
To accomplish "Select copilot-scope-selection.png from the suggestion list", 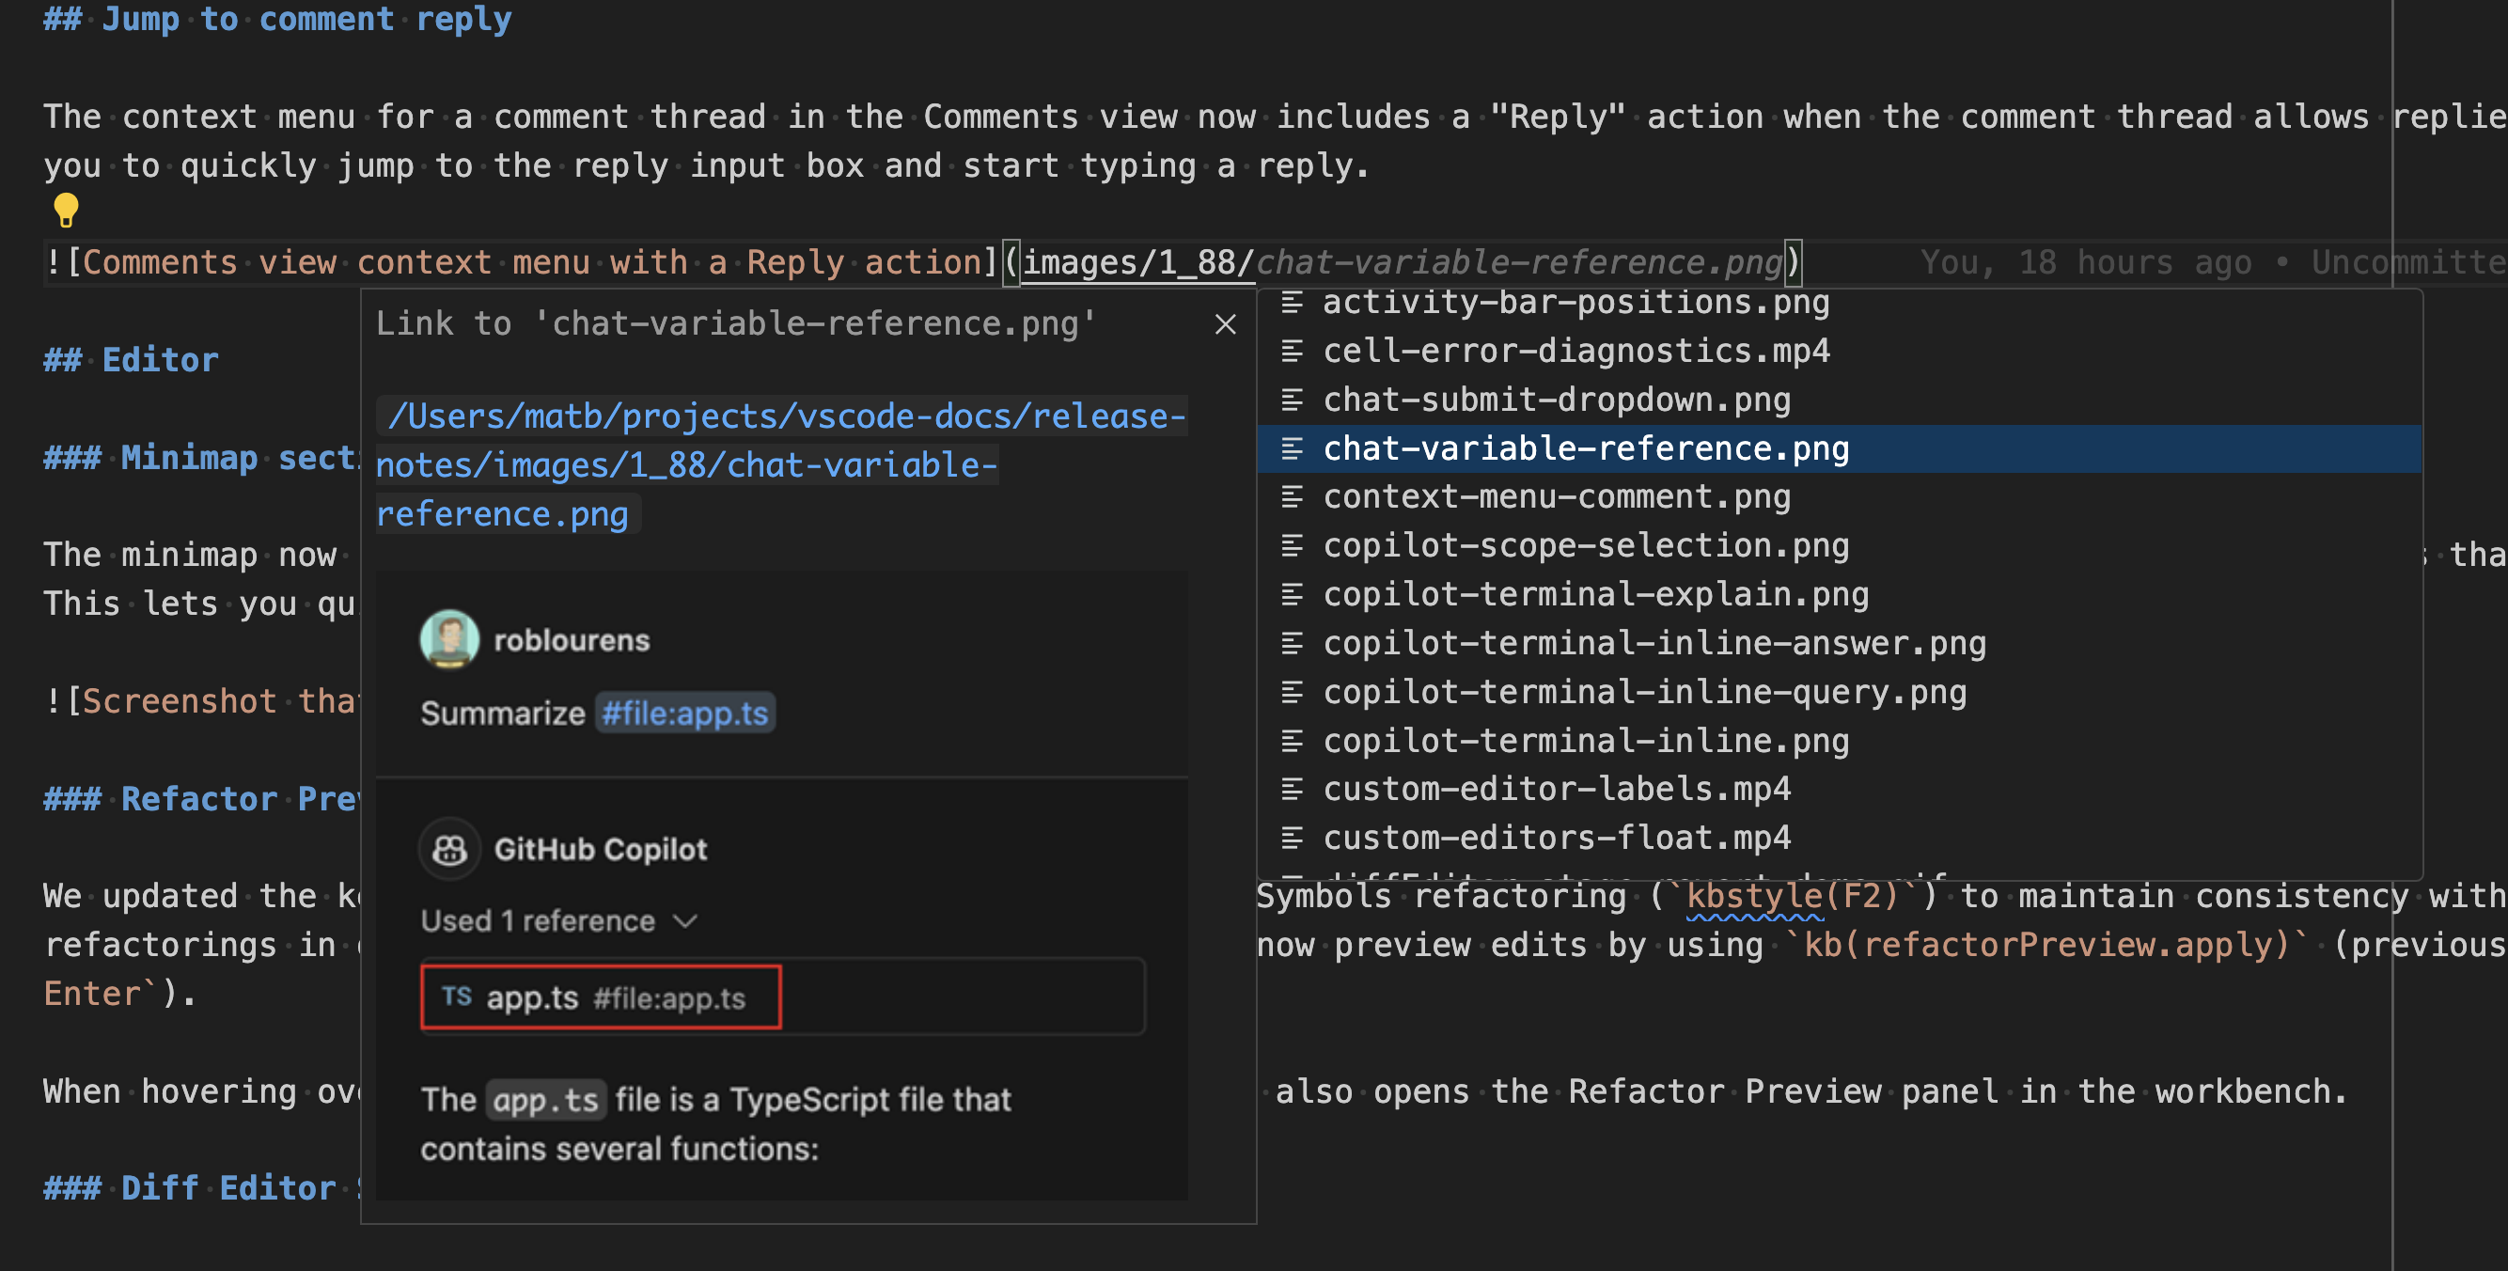I will point(1585,545).
